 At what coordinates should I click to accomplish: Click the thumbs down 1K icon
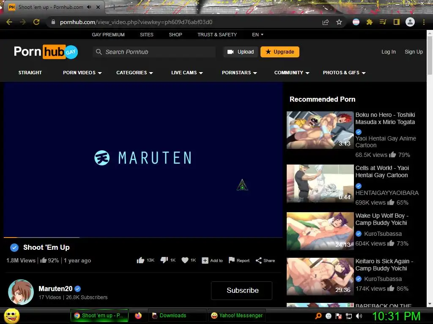click(x=164, y=260)
